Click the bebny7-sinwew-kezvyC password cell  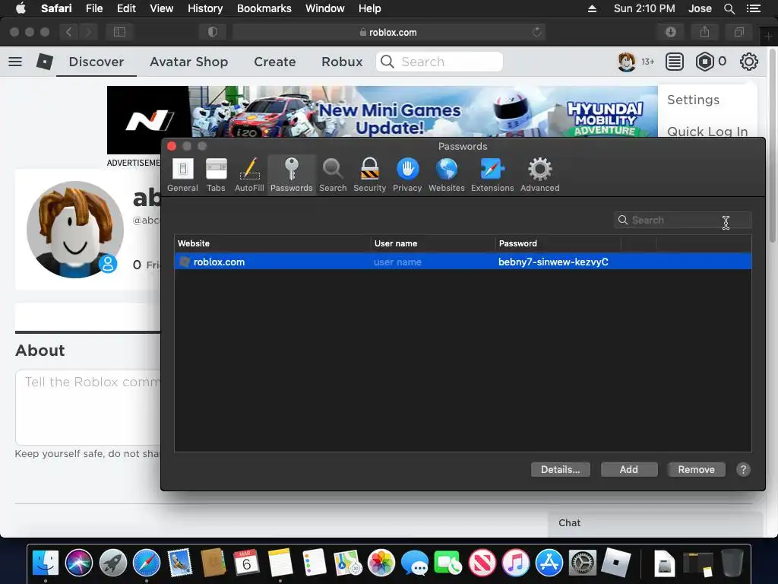click(553, 262)
